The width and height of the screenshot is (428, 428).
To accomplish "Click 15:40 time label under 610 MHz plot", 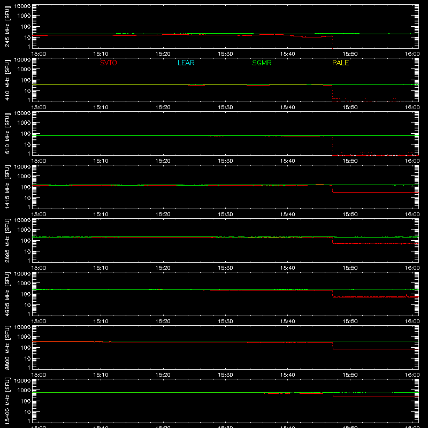I will pyautogui.click(x=288, y=161).
